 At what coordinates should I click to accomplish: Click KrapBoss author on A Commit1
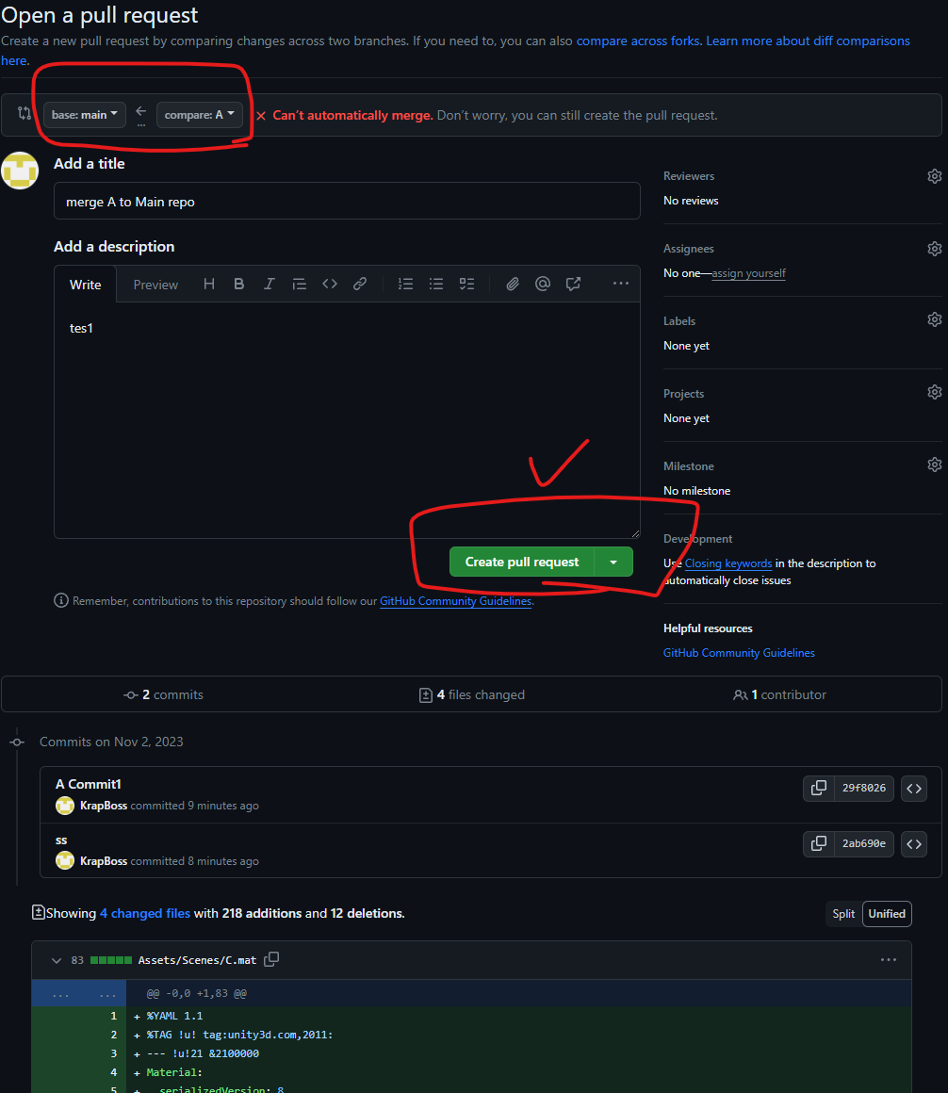pyautogui.click(x=103, y=806)
